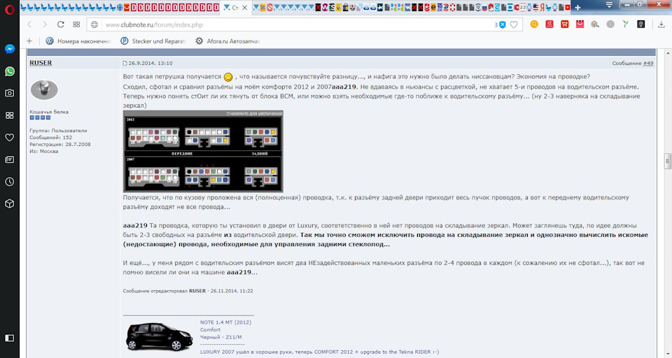Open the orange magnifier search extension
The height and width of the screenshot is (358, 672).
pos(534,24)
